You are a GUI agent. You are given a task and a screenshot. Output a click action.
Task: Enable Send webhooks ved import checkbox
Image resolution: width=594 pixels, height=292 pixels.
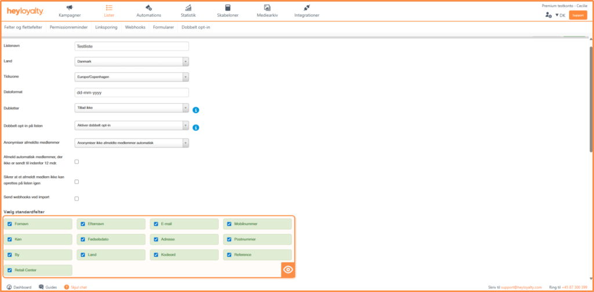[77, 199]
